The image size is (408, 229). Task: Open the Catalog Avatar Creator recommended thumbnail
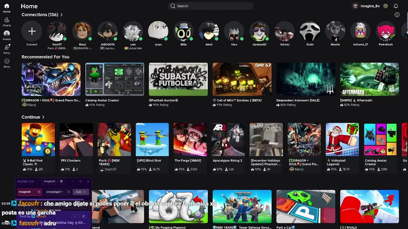[x=115, y=79]
